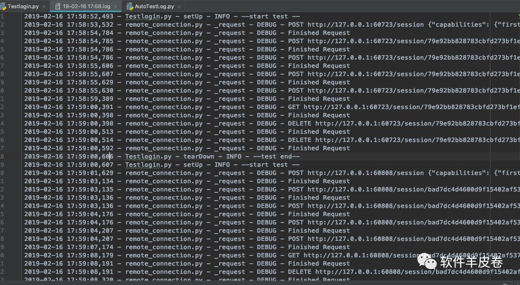The height and width of the screenshot is (285, 520).
Task: Click timestamp 17:58:52,493 on the first line
Action: [x=90, y=16]
